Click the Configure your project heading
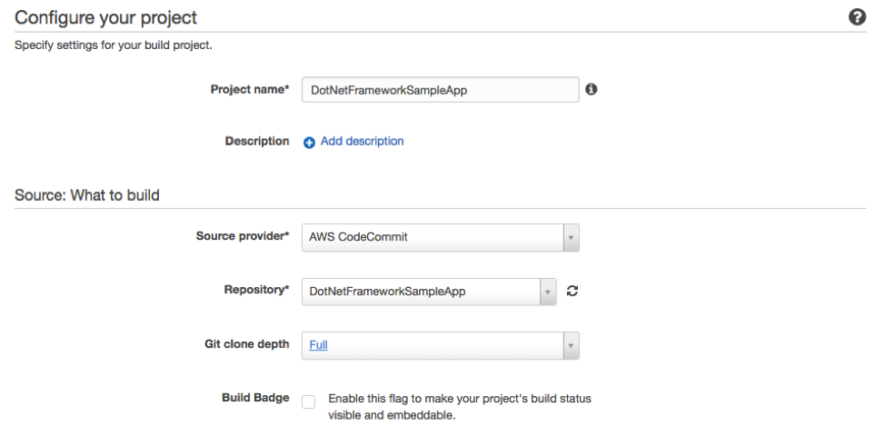Viewport: 885px width, 446px height. 105,17
